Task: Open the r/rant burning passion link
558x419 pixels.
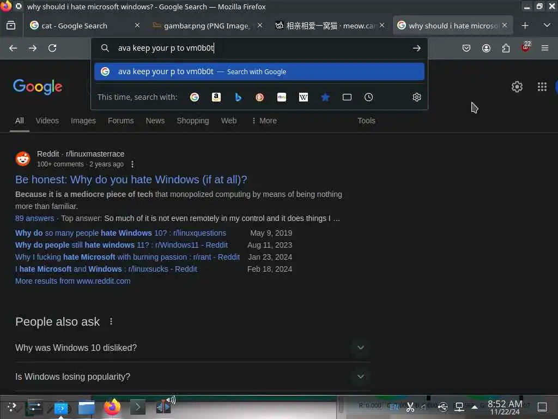Action: (x=128, y=258)
